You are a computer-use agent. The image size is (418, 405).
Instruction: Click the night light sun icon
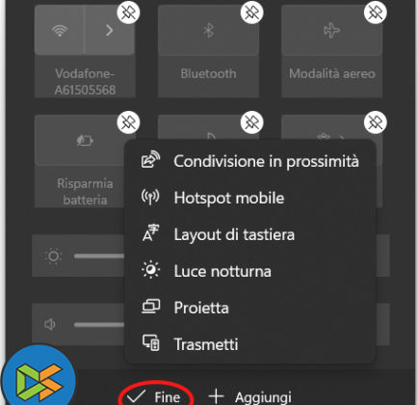[150, 270]
